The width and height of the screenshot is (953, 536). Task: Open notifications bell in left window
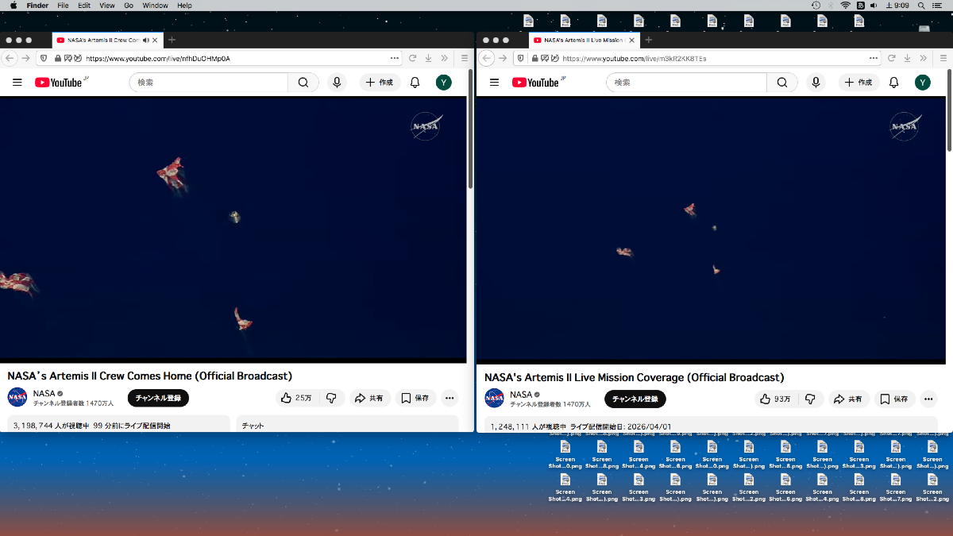coord(415,82)
